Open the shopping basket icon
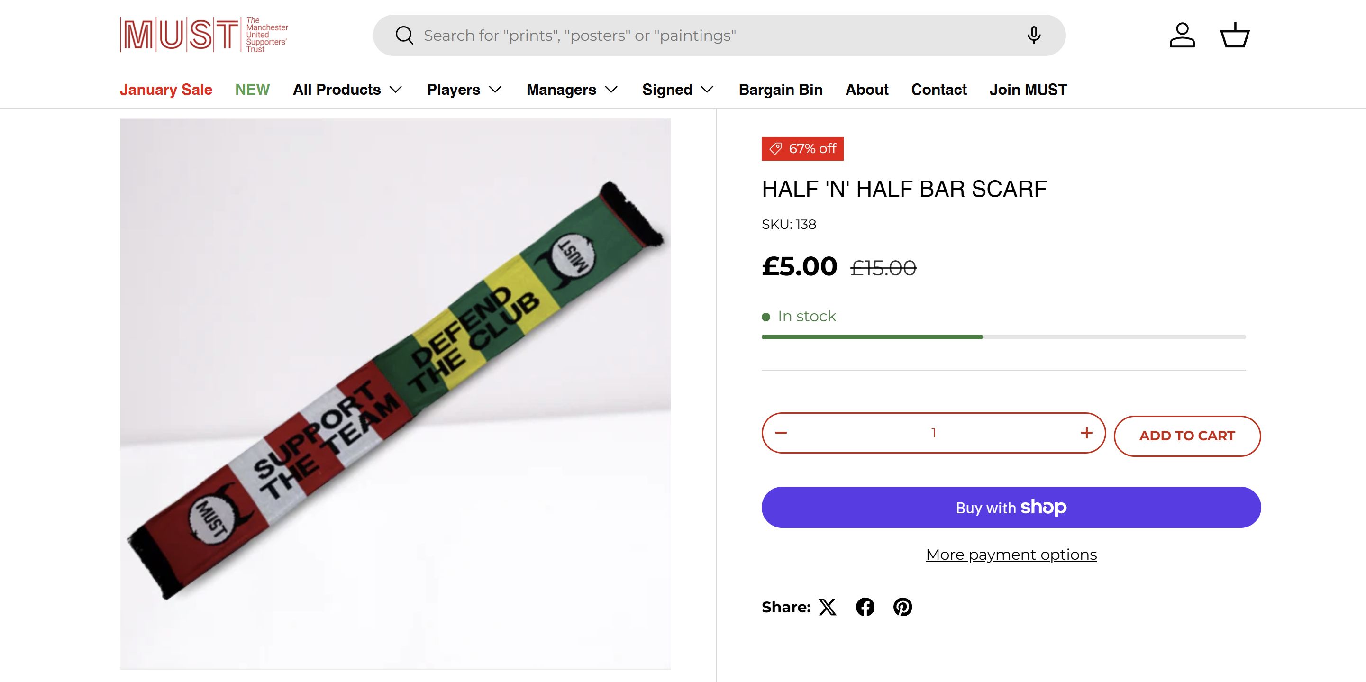 pos(1235,36)
